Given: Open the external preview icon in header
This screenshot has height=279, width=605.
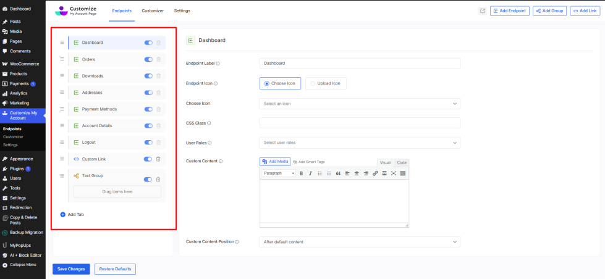Looking at the screenshot, I should (x=482, y=11).
